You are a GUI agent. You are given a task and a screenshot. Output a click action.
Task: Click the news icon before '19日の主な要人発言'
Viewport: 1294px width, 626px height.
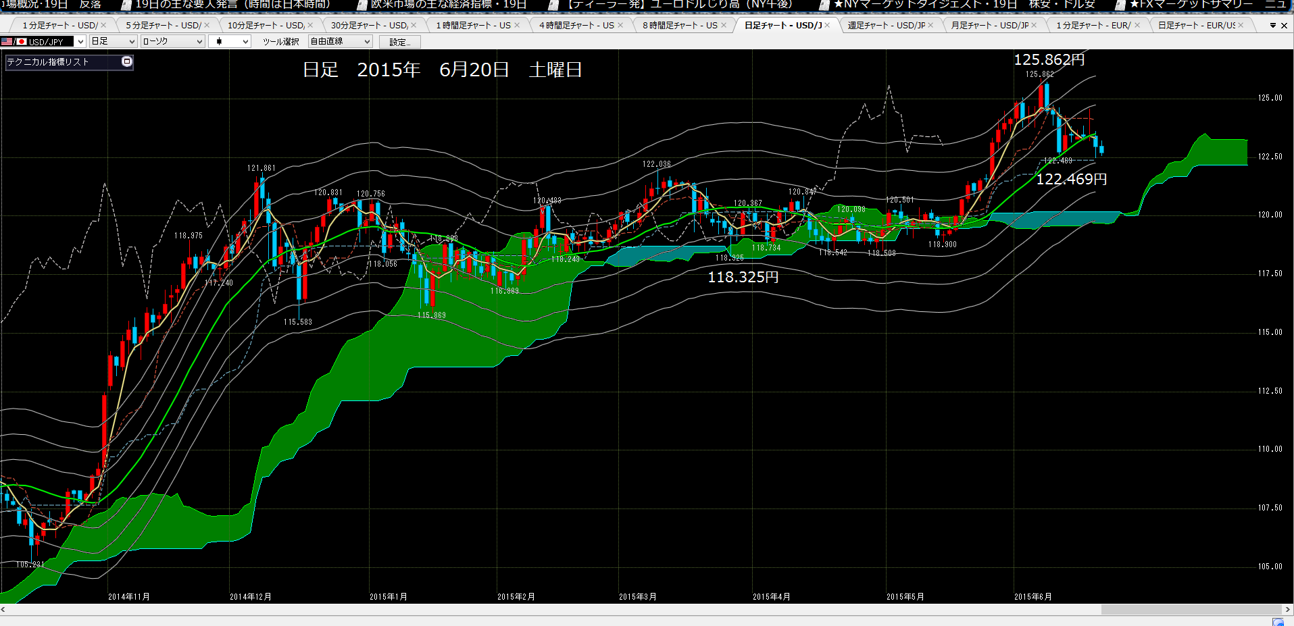126,5
